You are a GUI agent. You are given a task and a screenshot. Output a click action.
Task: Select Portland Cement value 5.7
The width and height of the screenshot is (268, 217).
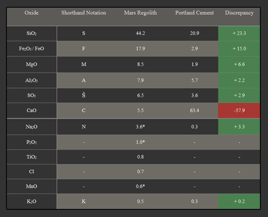(x=195, y=80)
